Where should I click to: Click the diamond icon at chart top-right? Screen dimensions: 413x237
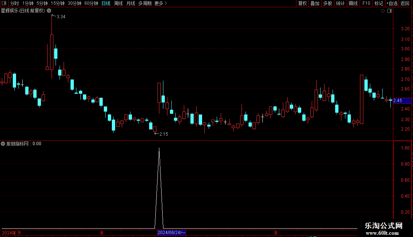tap(383, 11)
